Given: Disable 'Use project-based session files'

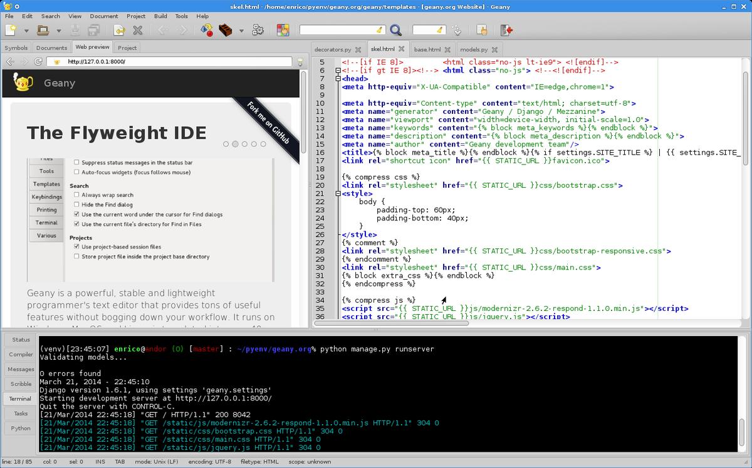Looking at the screenshot, I should click(x=76, y=246).
